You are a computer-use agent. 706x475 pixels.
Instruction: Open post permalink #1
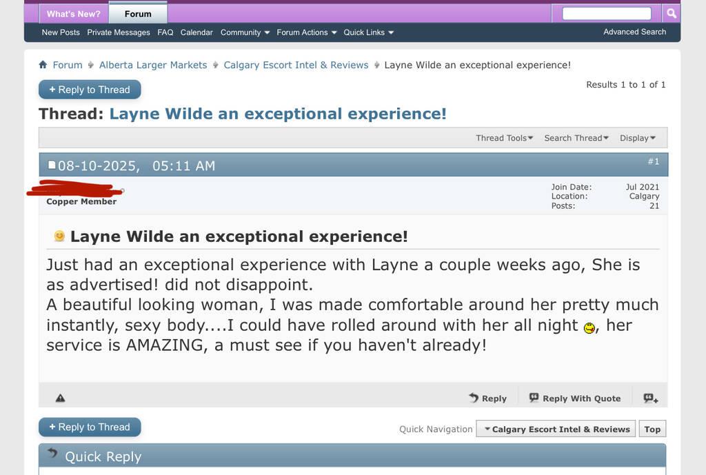pyautogui.click(x=653, y=161)
